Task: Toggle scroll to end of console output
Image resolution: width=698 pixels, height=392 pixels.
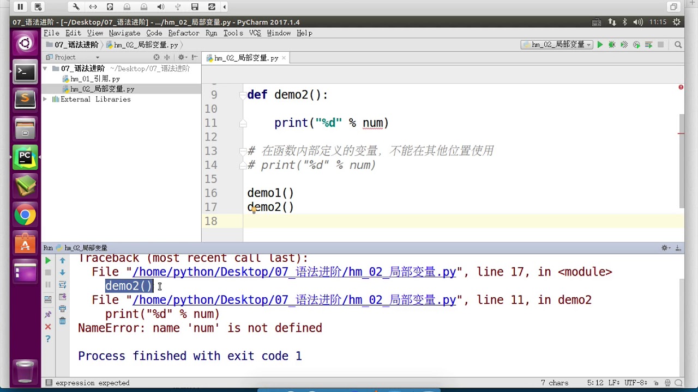Action: click(63, 297)
